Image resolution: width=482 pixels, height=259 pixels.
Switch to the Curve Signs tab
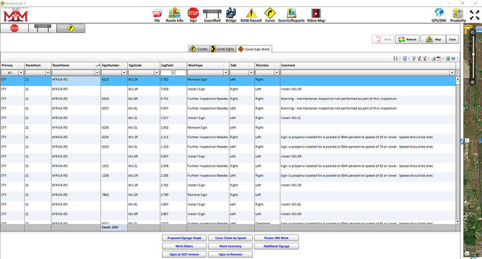click(222, 49)
